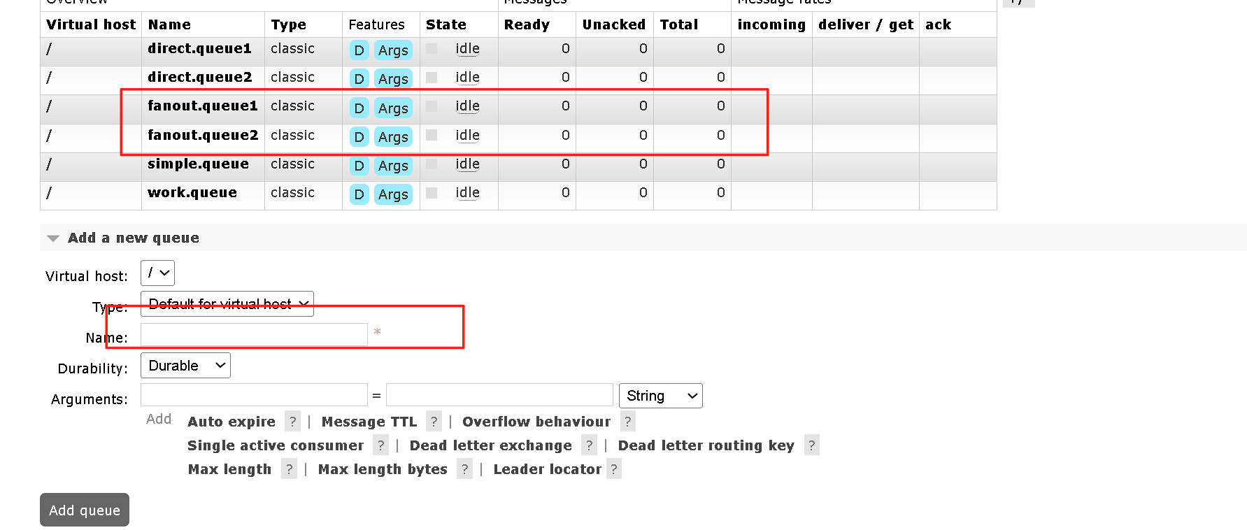The width and height of the screenshot is (1247, 530).
Task: Focus the Arguments value input field
Action: pyautogui.click(x=499, y=394)
